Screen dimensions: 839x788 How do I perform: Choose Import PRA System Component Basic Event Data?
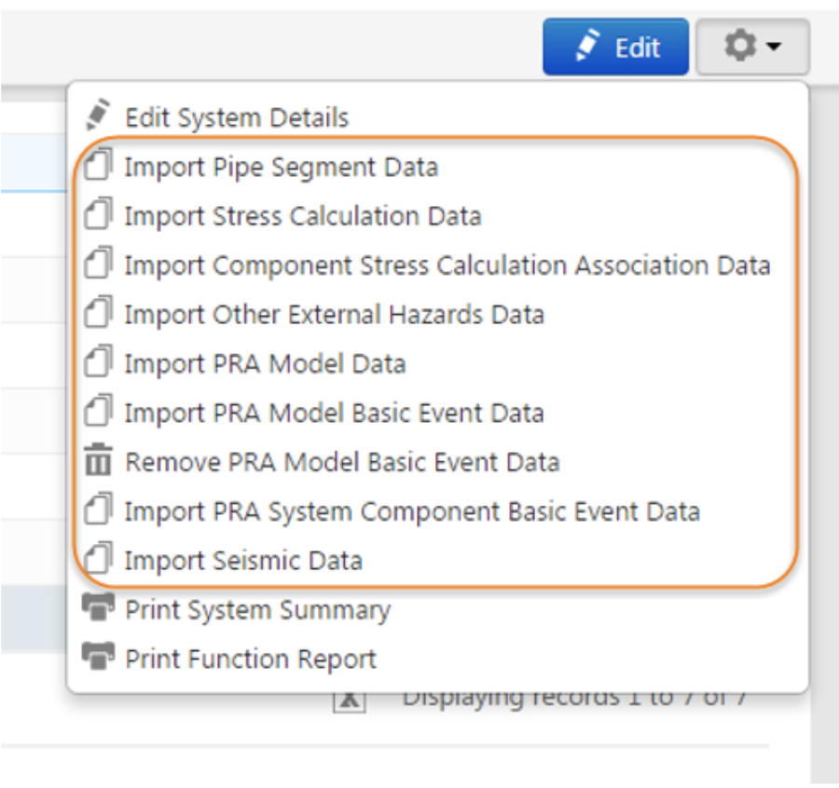pyautogui.click(x=411, y=511)
